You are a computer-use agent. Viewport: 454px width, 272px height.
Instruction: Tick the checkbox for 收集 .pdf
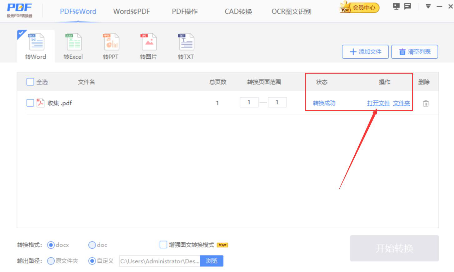30,103
